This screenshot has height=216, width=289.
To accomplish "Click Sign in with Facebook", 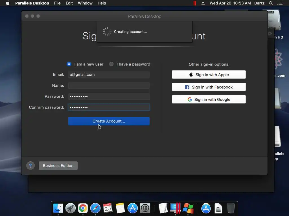I will 209,87.
